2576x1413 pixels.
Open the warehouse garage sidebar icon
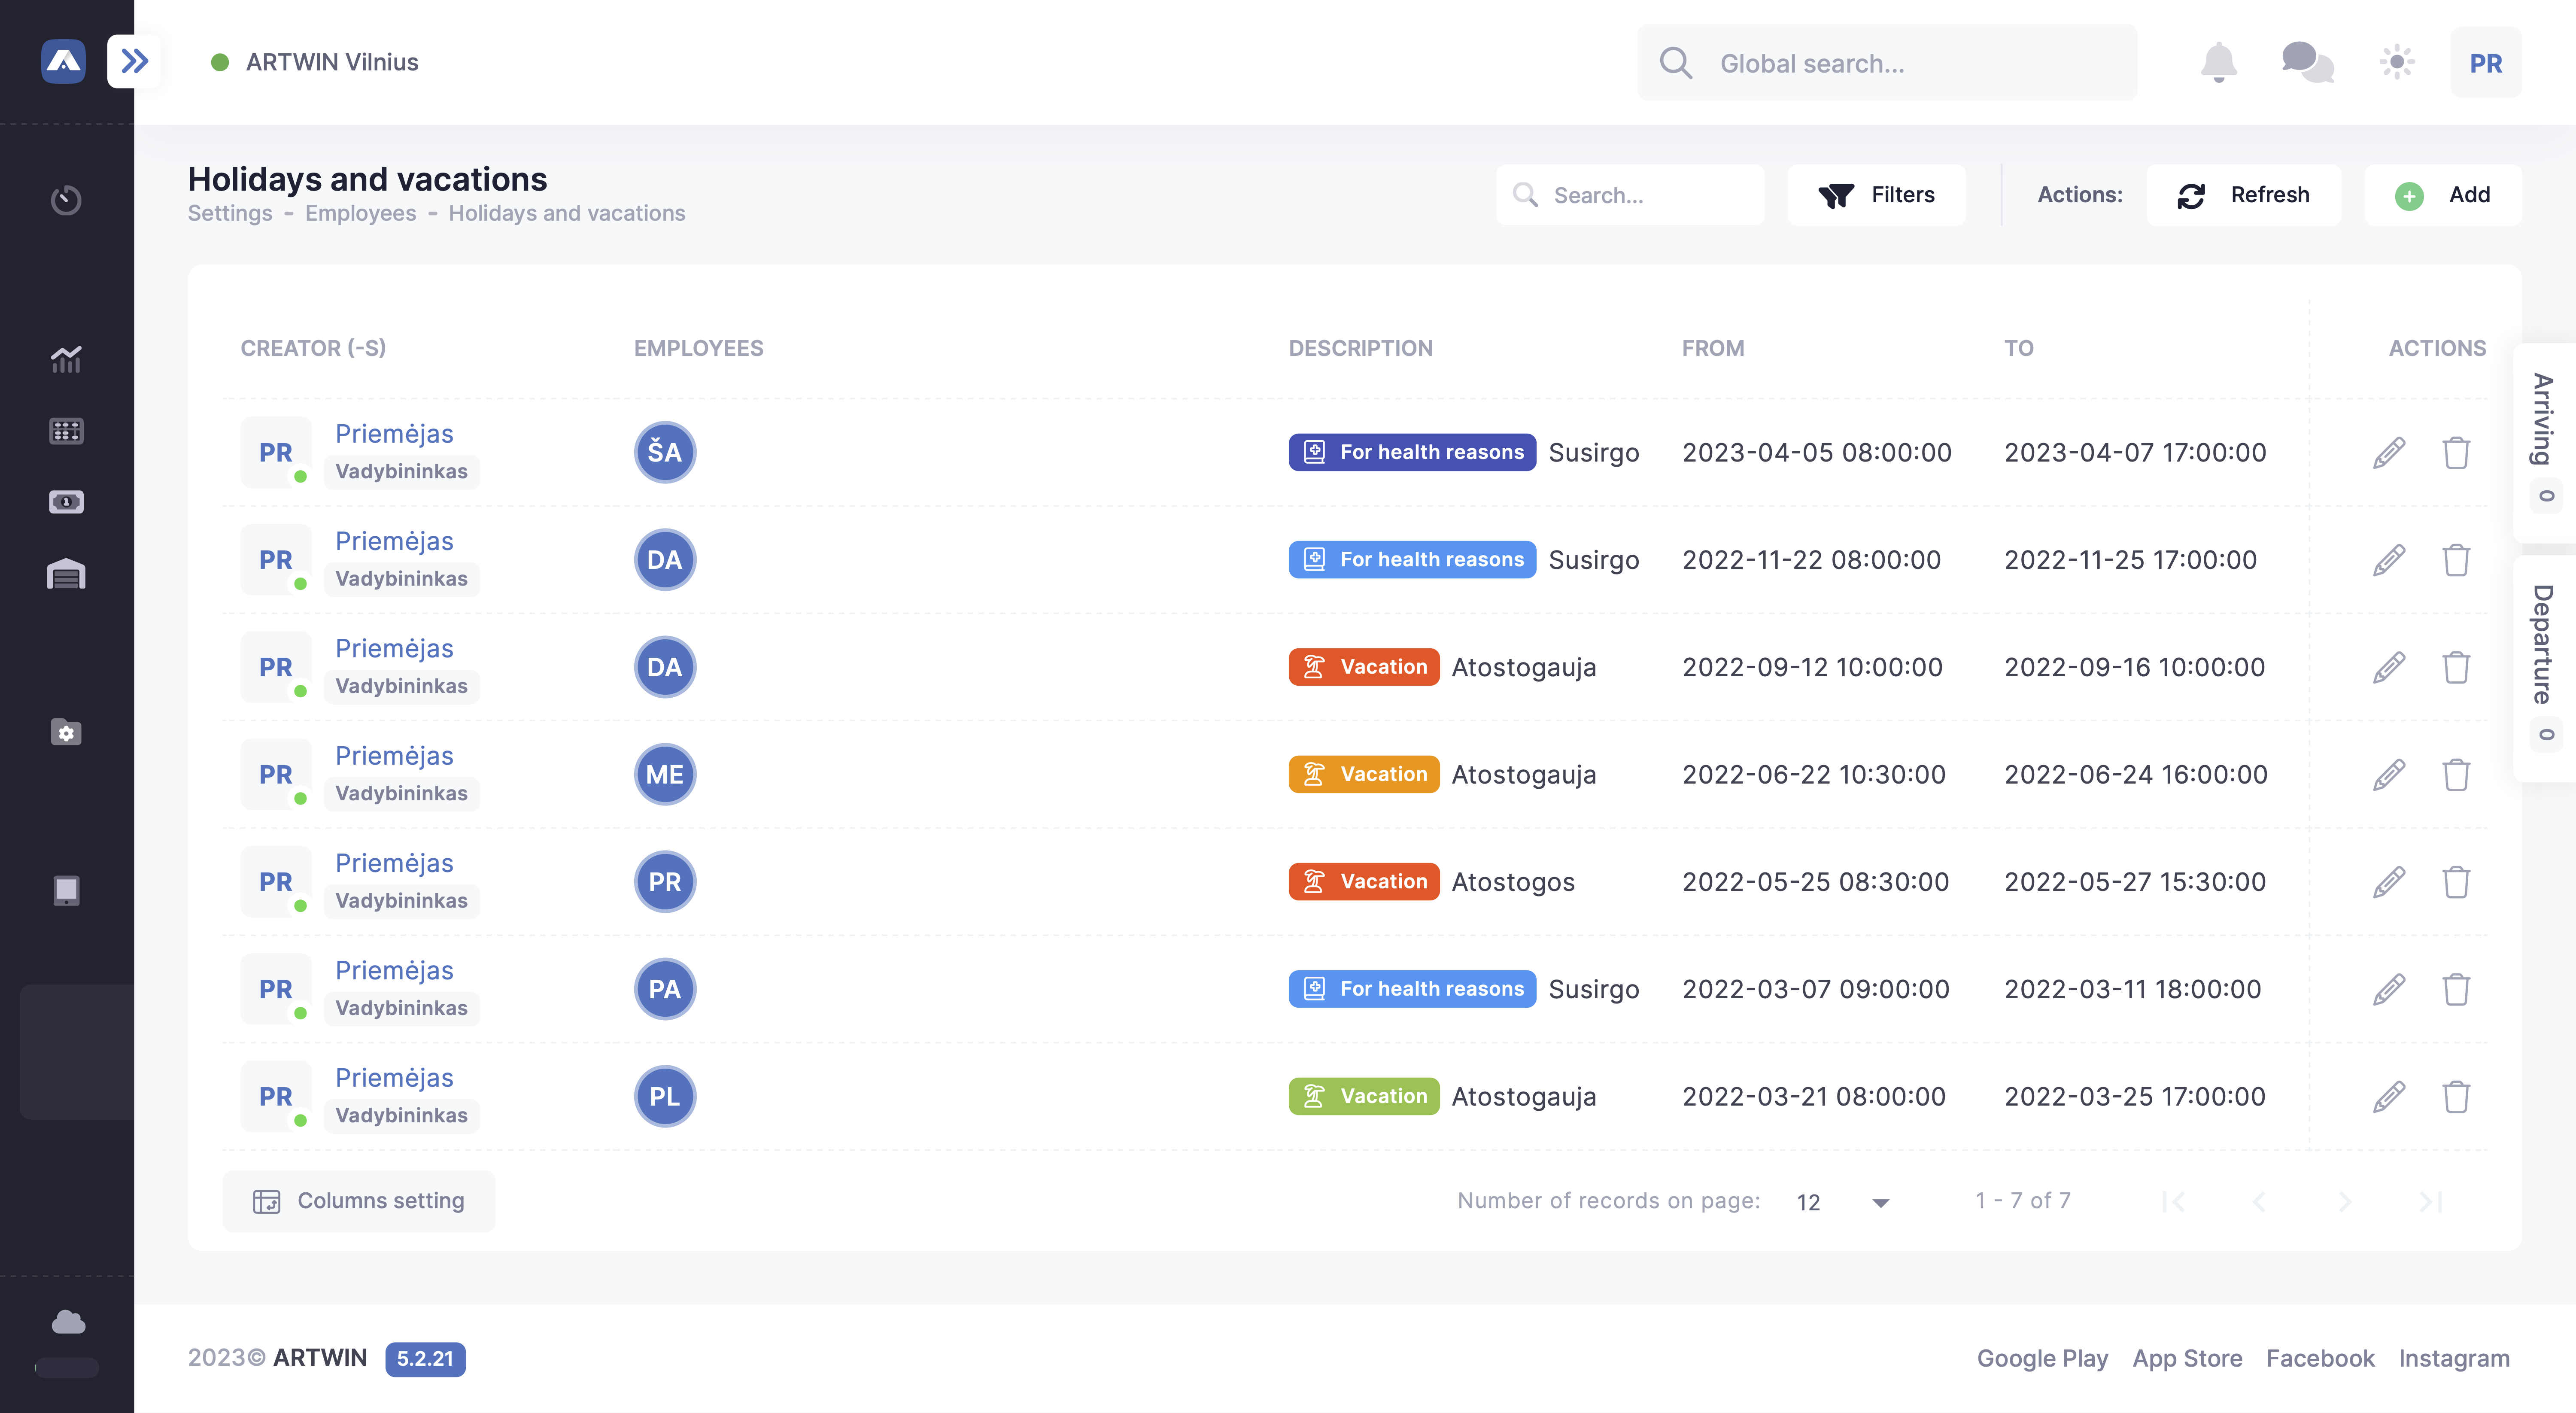tap(66, 574)
